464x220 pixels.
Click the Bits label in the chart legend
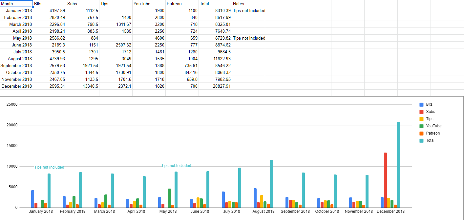[429, 104]
